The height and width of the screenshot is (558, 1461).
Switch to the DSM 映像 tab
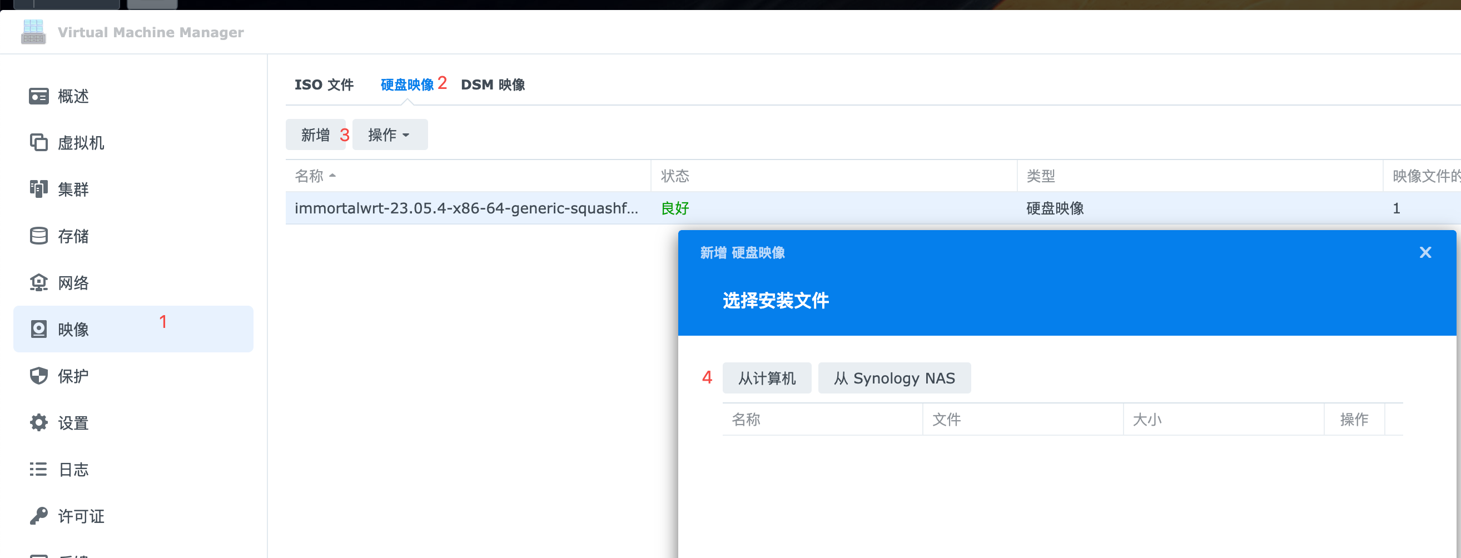tap(493, 84)
